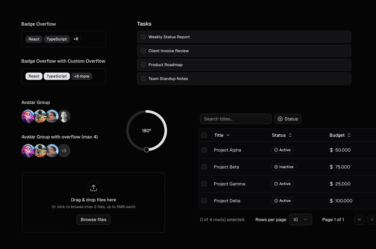Click the +8 more overflow badge
Viewport: 376px width, 249px height.
[82, 76]
